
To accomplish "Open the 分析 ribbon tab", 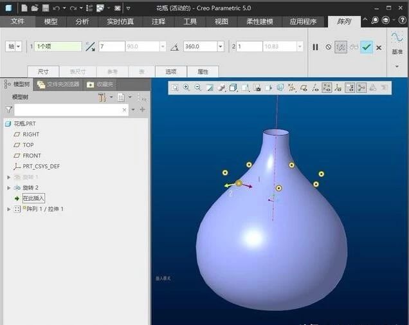I will click(x=82, y=21).
